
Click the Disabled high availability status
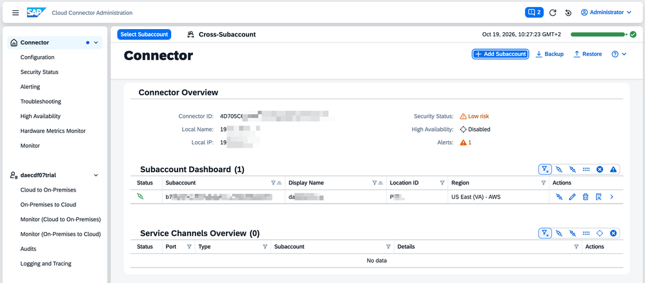475,129
